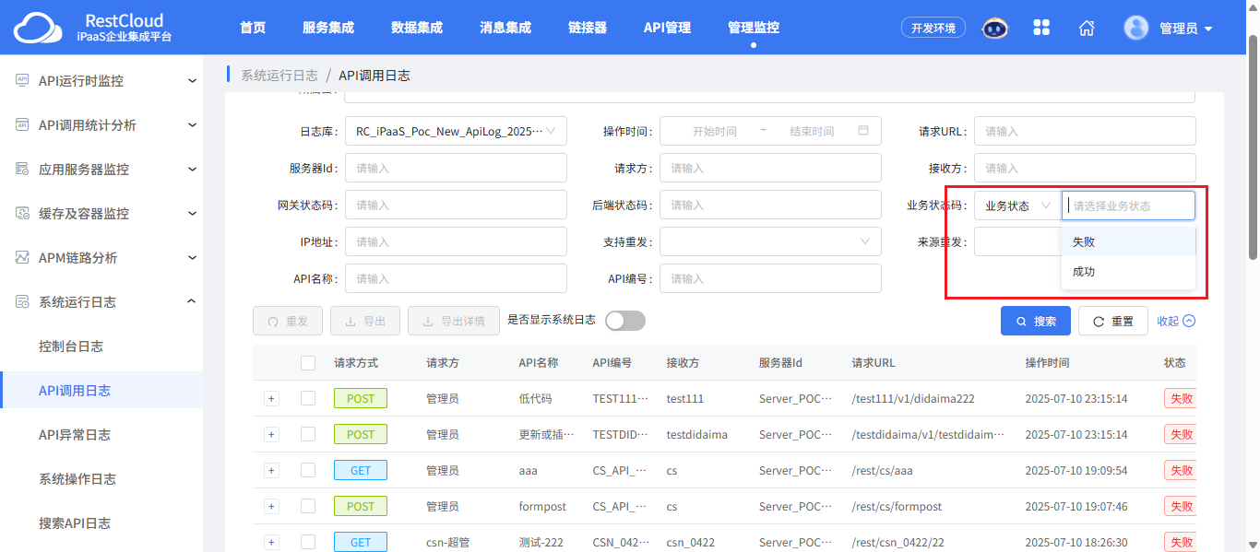1260x552 pixels.
Task: Click the robot assistant icon in header
Action: (x=994, y=28)
